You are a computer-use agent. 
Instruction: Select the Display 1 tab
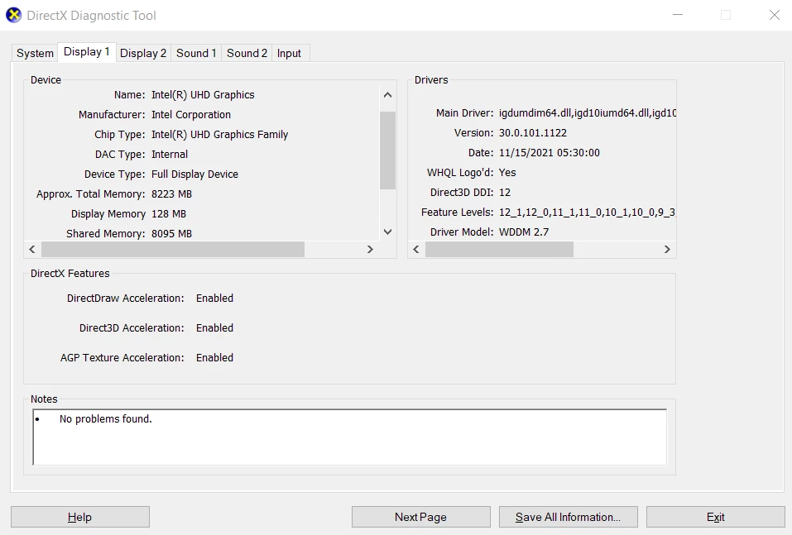(x=87, y=52)
